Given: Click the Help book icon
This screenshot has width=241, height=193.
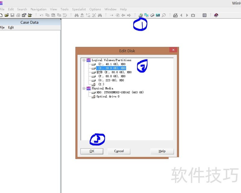Looking at the screenshot, I should point(216,15).
